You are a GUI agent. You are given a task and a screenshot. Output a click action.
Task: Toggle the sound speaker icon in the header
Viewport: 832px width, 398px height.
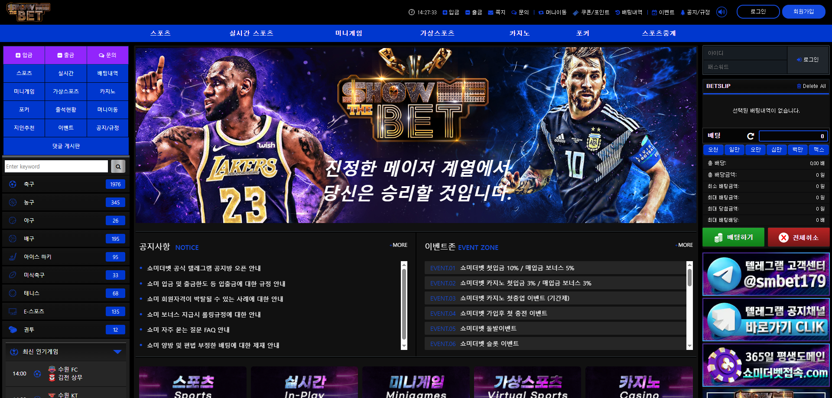coord(721,12)
